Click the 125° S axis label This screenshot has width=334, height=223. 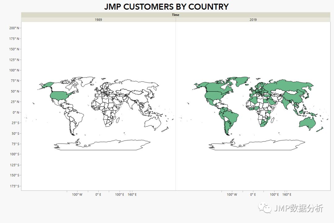point(14,165)
